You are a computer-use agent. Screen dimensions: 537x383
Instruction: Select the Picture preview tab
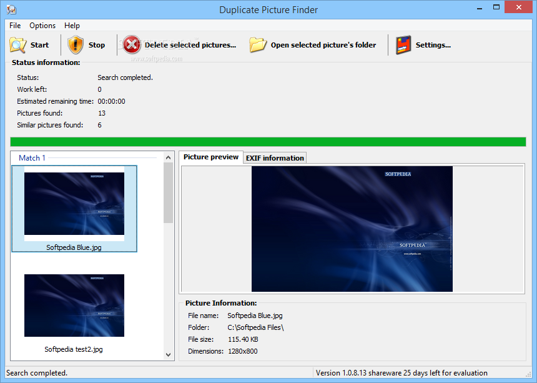211,157
